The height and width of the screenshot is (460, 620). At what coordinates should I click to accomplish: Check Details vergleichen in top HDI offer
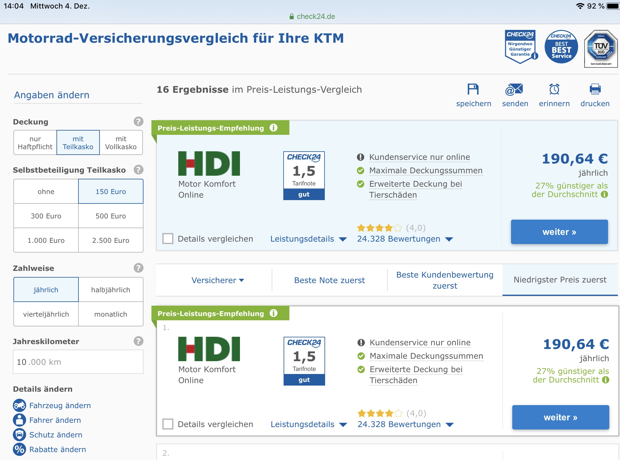[x=168, y=239]
